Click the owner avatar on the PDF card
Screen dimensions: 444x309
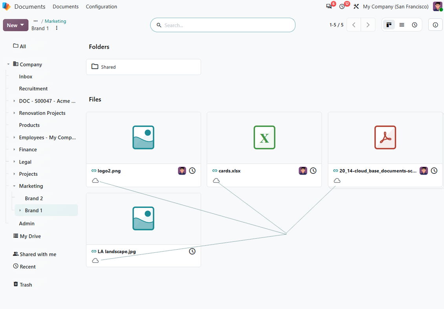pyautogui.click(x=424, y=171)
